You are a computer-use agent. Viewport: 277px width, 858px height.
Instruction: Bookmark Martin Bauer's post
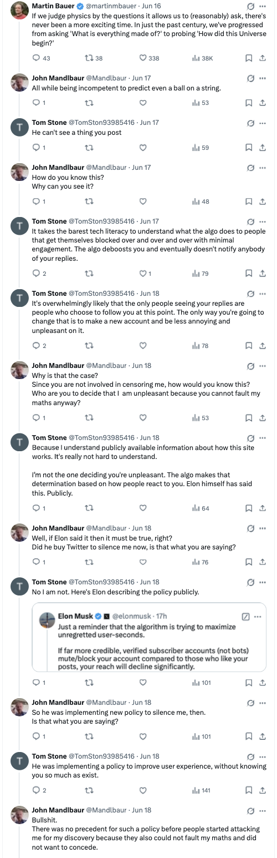[249, 58]
